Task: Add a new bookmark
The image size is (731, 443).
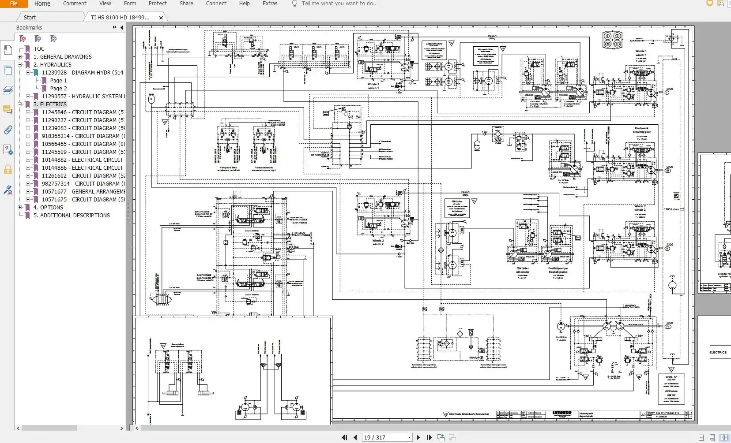Action: point(38,39)
